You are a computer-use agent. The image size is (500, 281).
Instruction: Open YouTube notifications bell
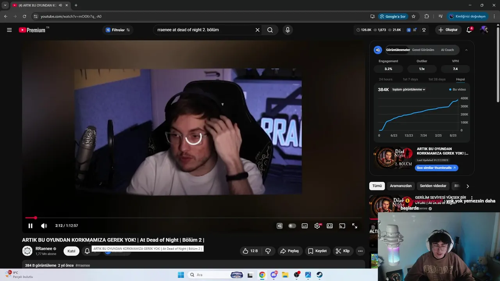pyautogui.click(x=470, y=30)
